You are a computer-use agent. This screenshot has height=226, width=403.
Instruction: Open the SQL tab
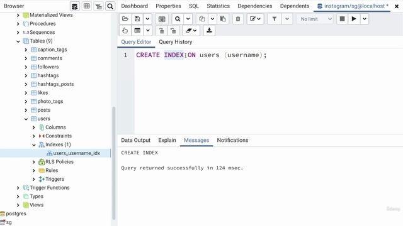coord(194,6)
